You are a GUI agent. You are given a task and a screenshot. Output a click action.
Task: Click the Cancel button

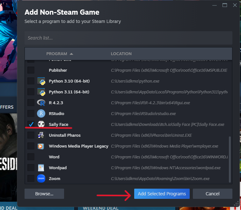(213, 194)
